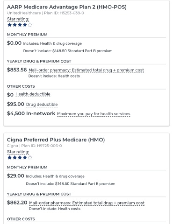Click the $853.56 yearly cost amount
Screen dimensions: 173x224
pos(17,70)
